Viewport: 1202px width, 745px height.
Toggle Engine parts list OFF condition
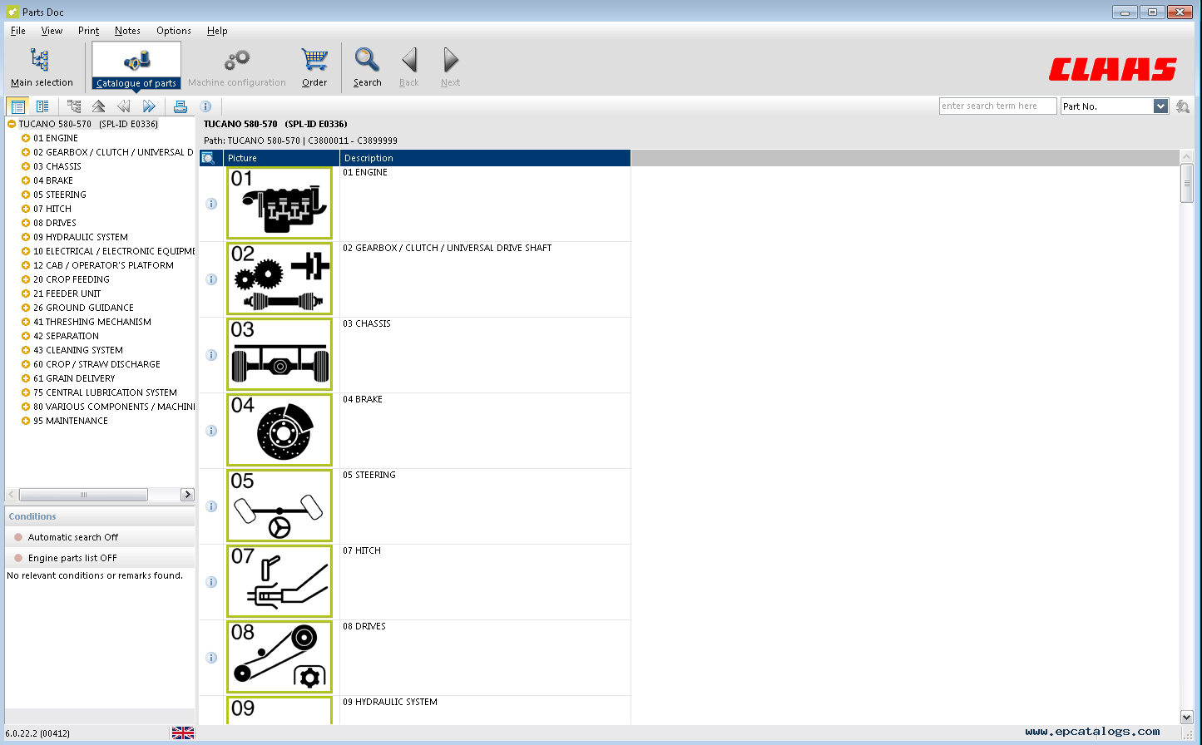click(x=100, y=558)
